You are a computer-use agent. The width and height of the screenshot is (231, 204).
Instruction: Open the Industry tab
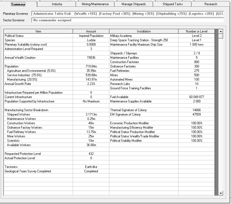pos(57,4)
